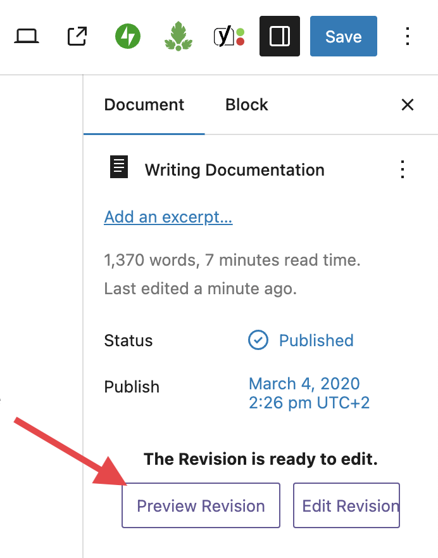This screenshot has width=438, height=558.
Task: Click the Published status check icon
Action: (x=258, y=341)
